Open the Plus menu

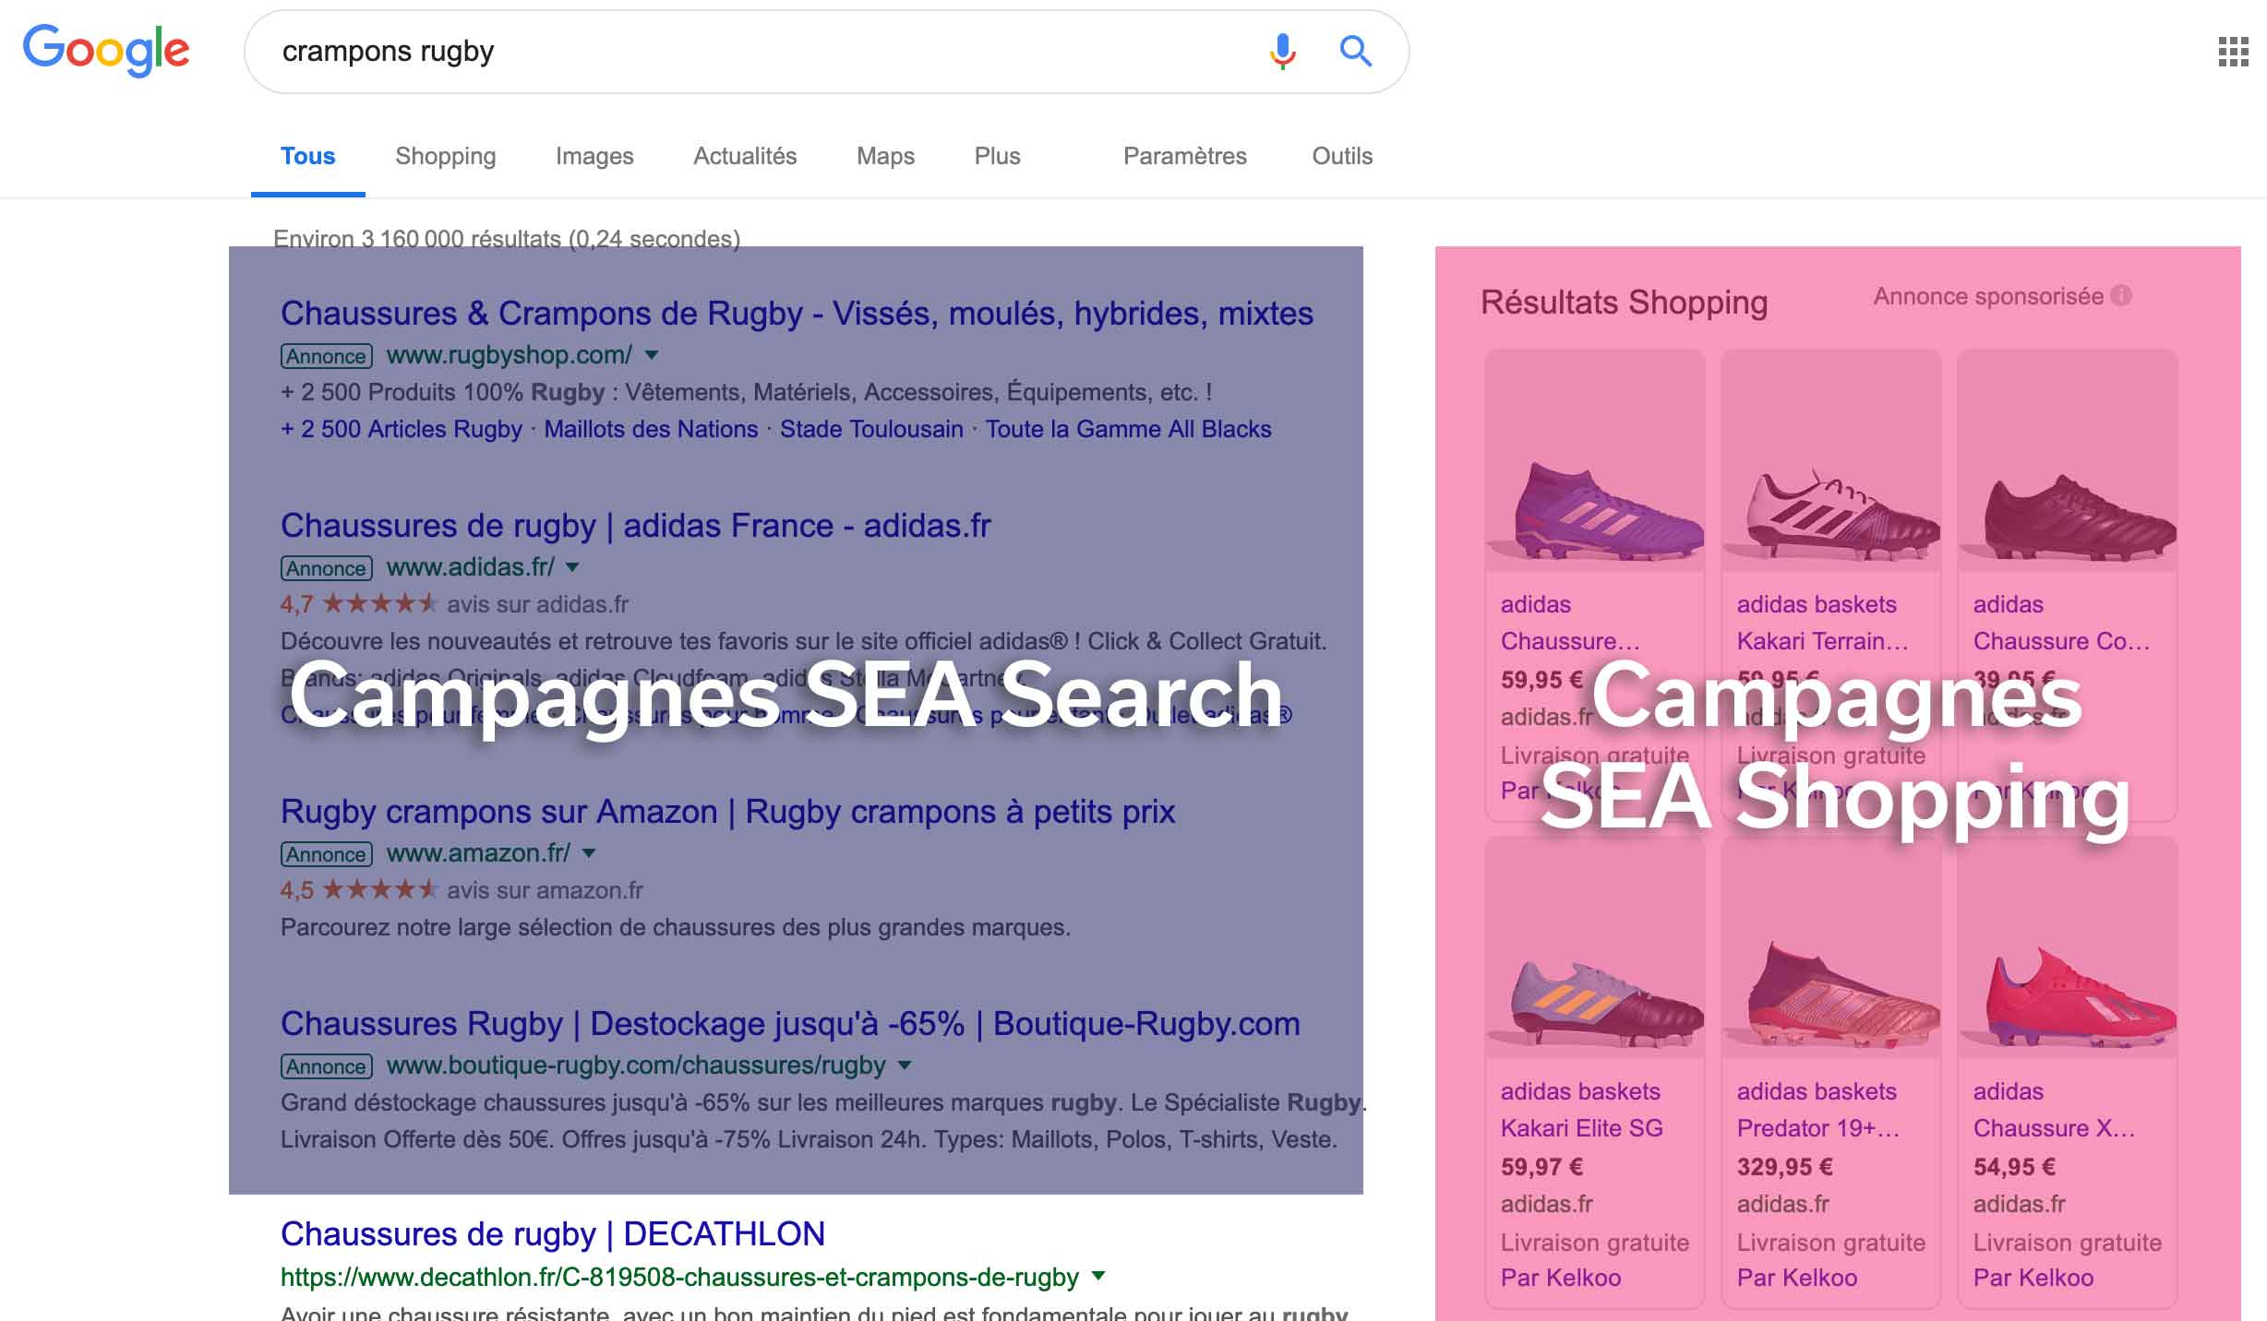(997, 156)
